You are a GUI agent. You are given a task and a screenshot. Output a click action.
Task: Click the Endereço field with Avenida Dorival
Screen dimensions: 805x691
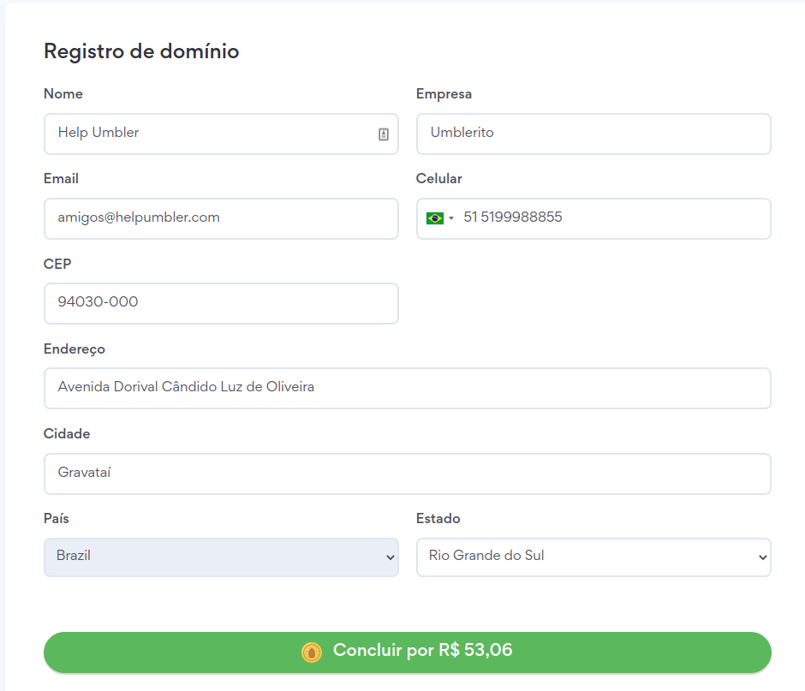[x=407, y=388]
